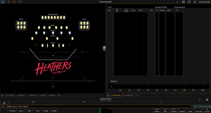Select the second monitor layout icon
Screen dimensions: 211x113
[x=8, y=2]
